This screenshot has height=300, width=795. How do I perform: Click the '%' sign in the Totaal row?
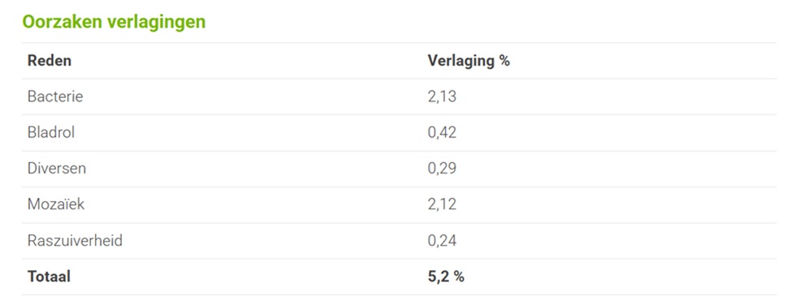[459, 276]
